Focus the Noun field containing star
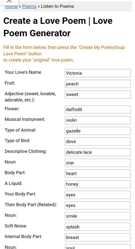Screen dimensions: 135x249 [x=98, y=163]
